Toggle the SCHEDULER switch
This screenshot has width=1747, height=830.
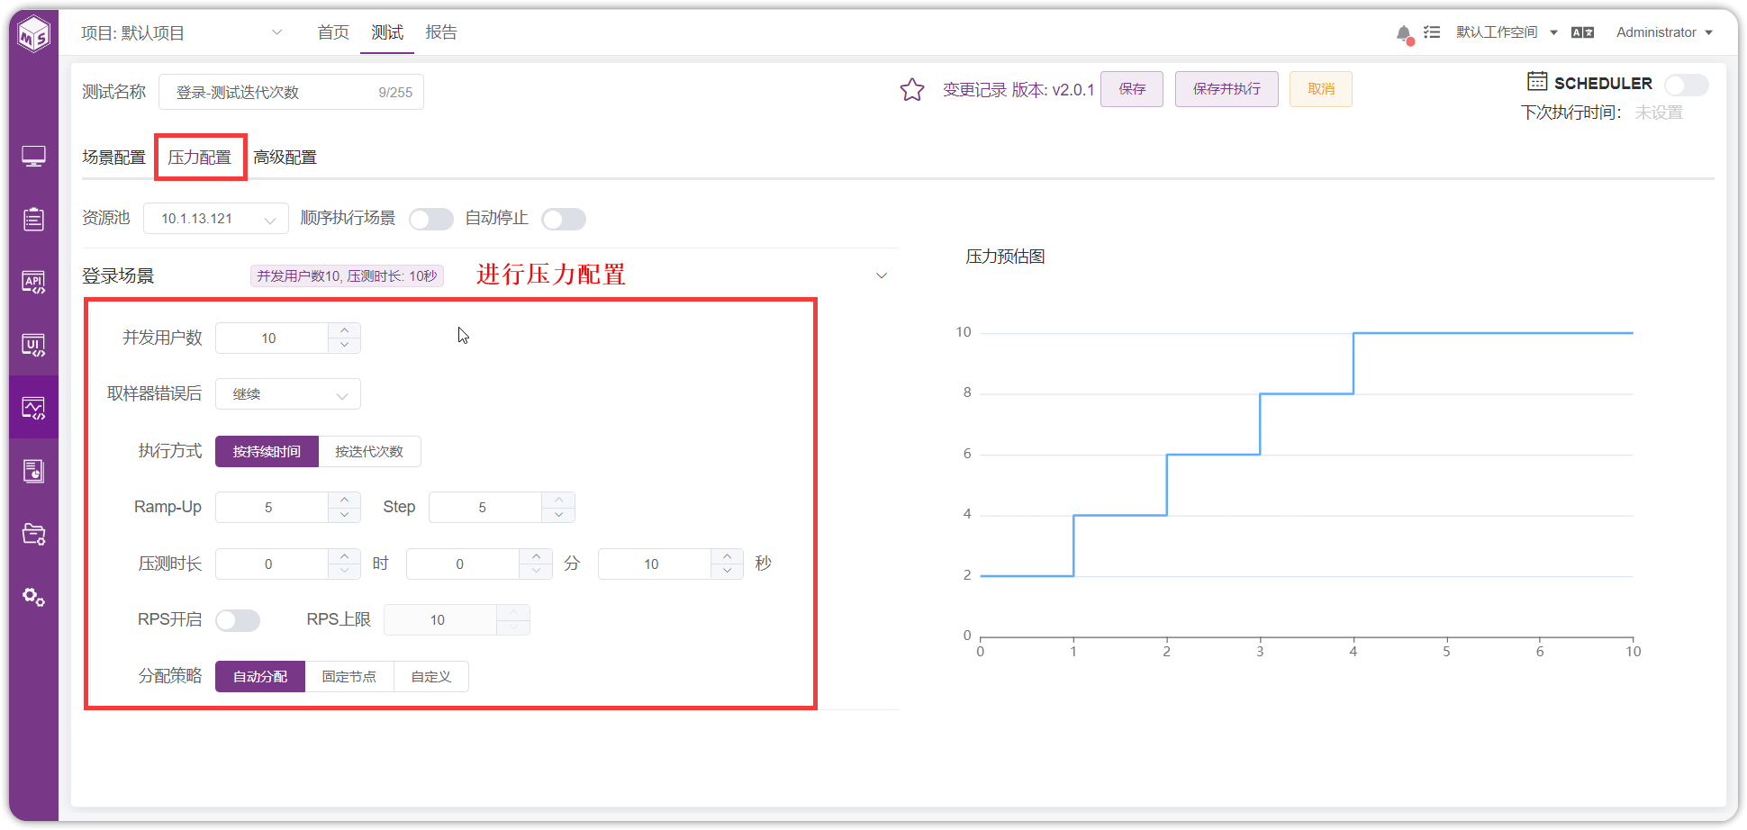tap(1686, 85)
